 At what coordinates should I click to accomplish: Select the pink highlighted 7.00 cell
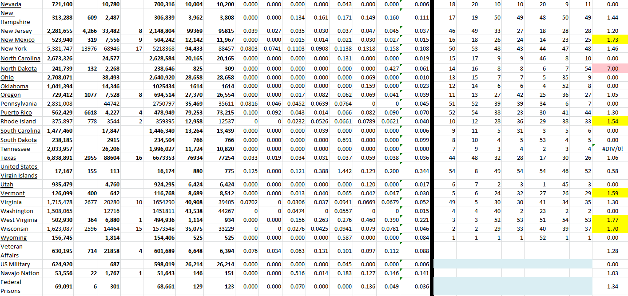(x=610, y=68)
